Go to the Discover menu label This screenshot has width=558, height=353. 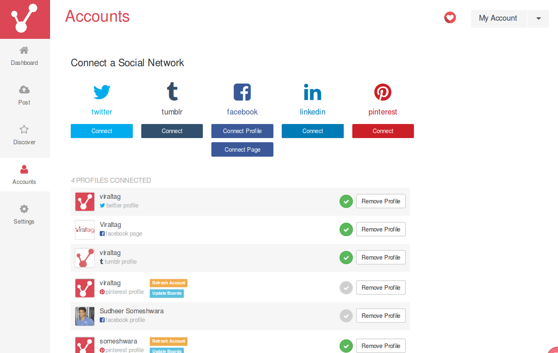24,142
